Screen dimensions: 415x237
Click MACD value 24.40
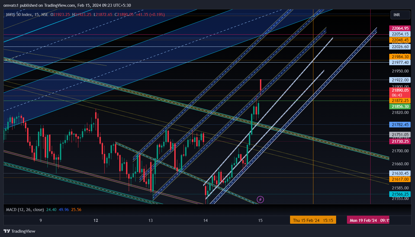tap(51, 210)
